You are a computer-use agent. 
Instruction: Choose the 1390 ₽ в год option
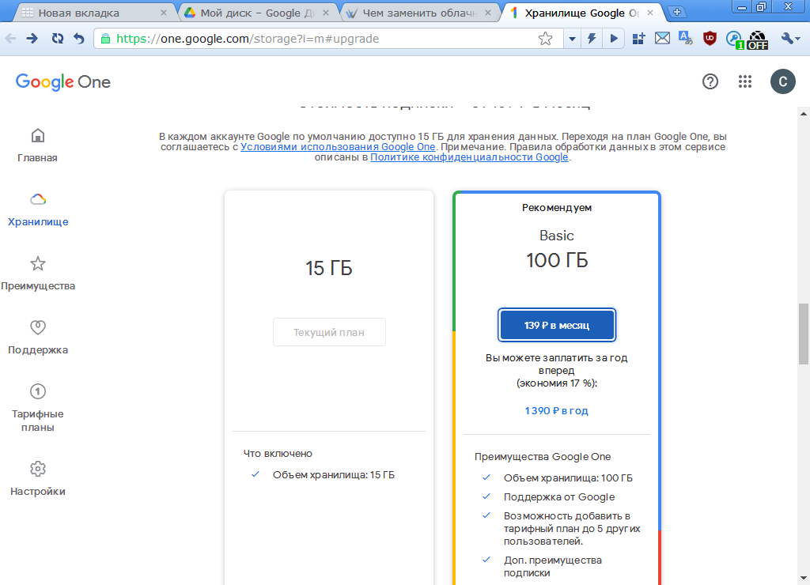pyautogui.click(x=556, y=411)
